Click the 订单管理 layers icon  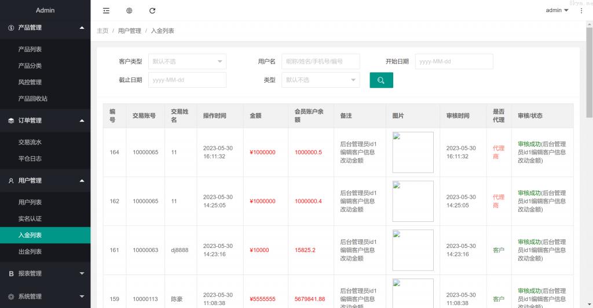11,121
